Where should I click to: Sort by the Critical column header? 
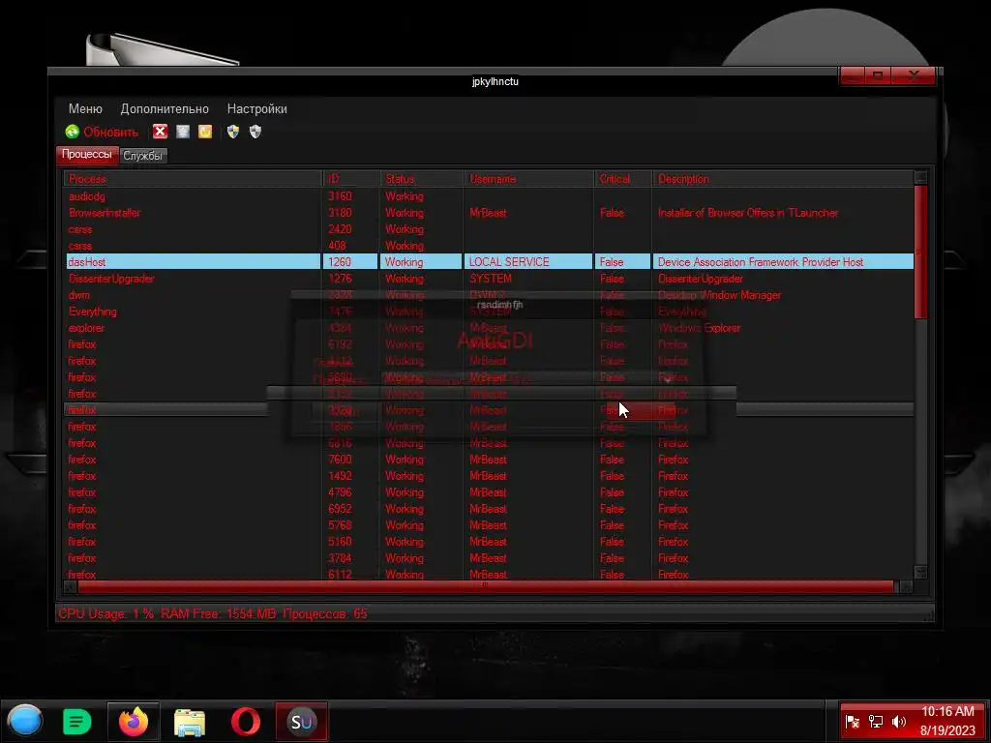tap(622, 179)
